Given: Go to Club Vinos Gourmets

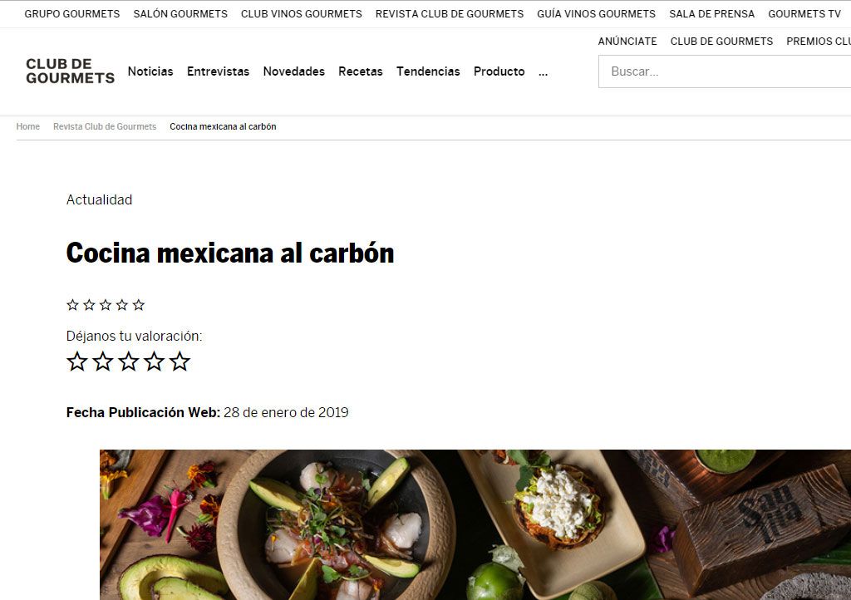Looking at the screenshot, I should click(x=301, y=13).
